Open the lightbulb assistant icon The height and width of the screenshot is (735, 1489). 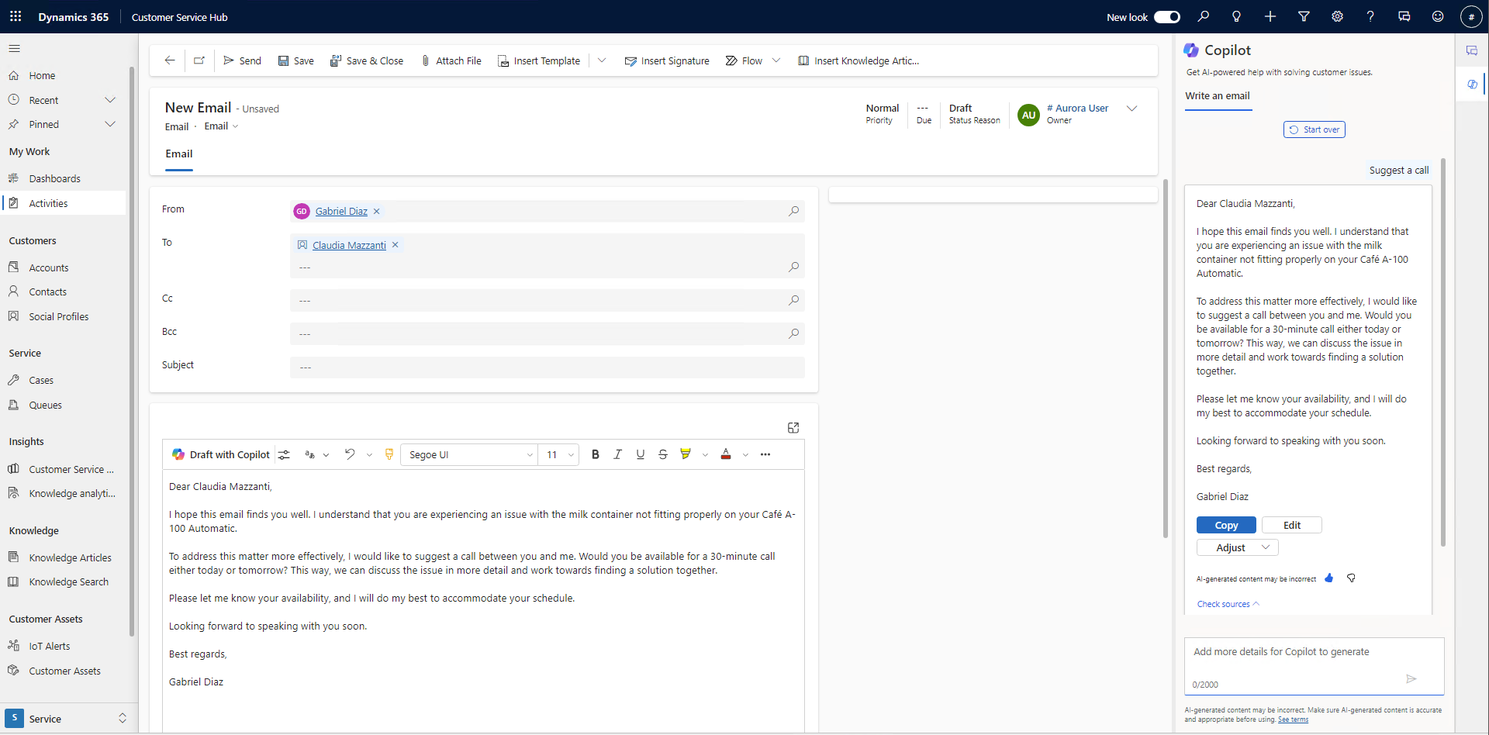tap(1237, 16)
